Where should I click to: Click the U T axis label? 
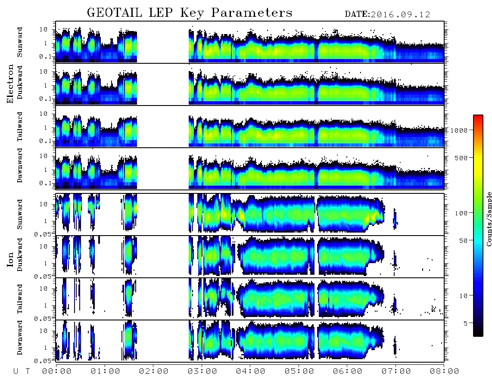pos(22,372)
